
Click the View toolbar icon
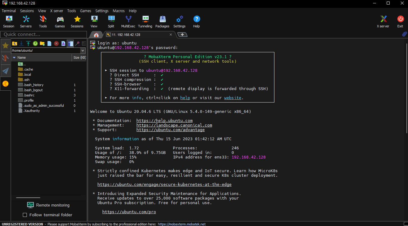point(94,22)
